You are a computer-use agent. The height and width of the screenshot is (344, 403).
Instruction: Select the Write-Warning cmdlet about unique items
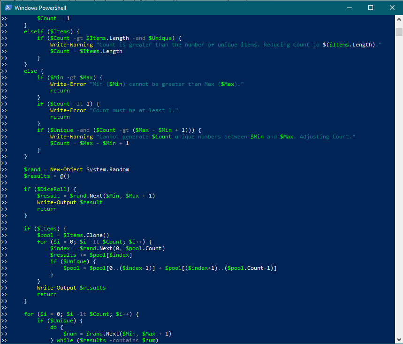coord(69,44)
